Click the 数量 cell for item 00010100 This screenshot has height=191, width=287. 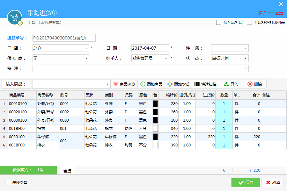(x=224, y=104)
